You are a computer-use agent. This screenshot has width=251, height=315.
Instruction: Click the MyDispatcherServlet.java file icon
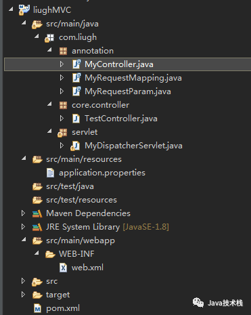click(75, 146)
